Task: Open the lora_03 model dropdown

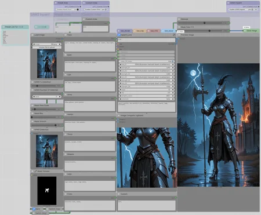Action: [x=146, y=77]
